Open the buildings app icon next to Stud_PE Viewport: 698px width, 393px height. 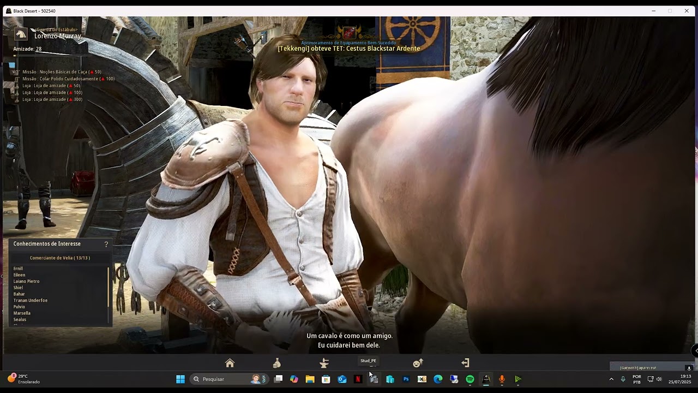click(x=390, y=379)
